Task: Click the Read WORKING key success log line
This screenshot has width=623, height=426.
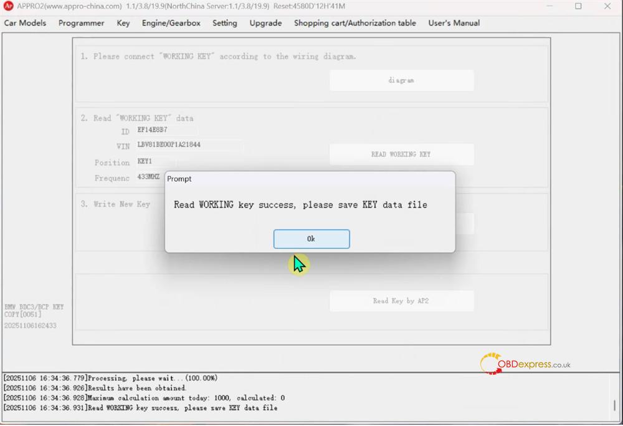Action: click(143, 408)
